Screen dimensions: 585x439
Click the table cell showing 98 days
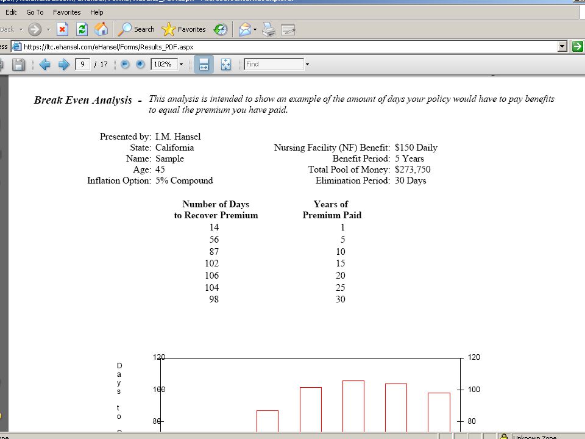214,299
